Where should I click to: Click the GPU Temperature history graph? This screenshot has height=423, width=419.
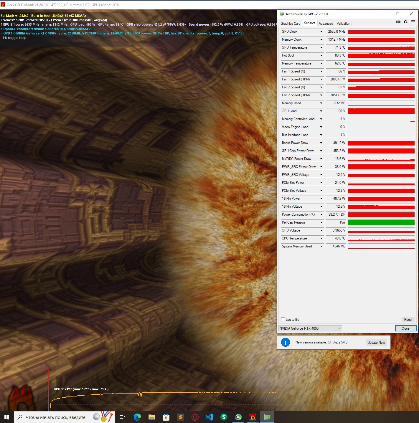coord(381,47)
